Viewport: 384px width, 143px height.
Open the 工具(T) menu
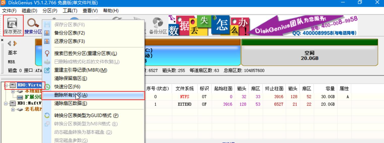(70, 11)
